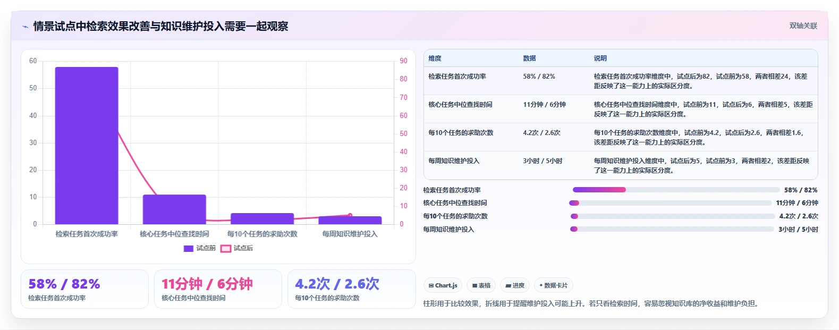Toggle the 试点前 legend swatch
Image resolution: width=839 pixels, height=330 pixels.
pyautogui.click(x=188, y=248)
